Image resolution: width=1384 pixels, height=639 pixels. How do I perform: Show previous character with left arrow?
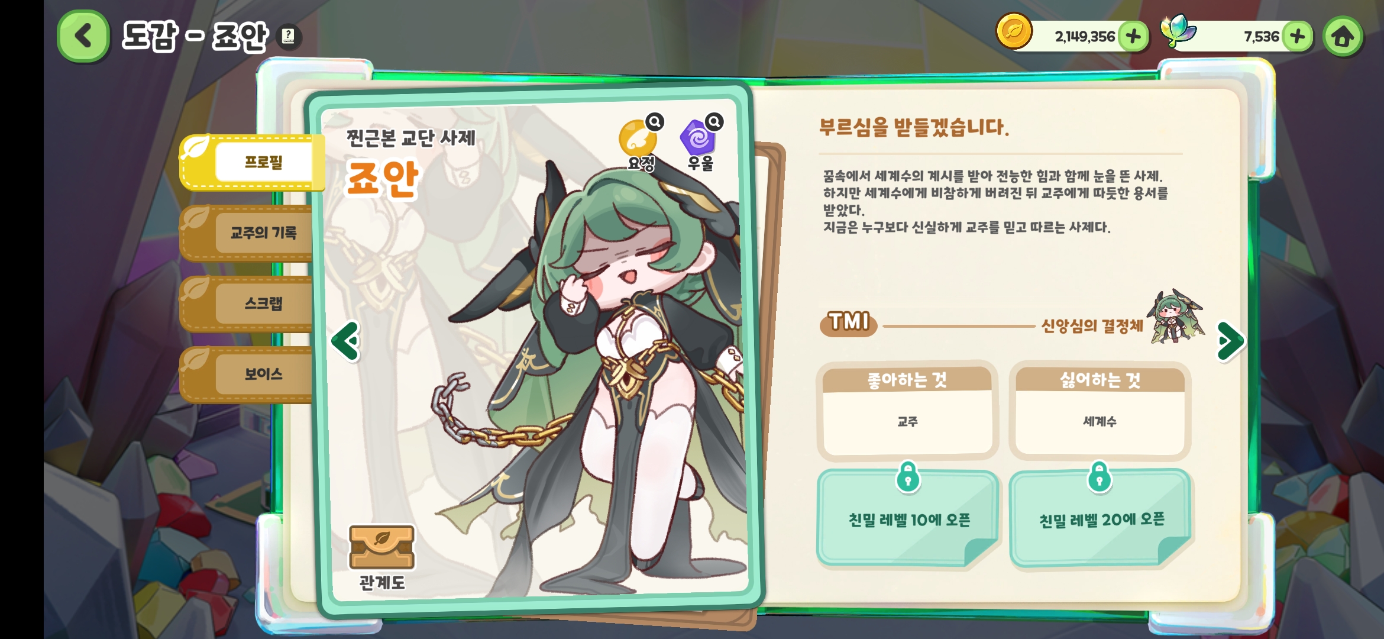[x=346, y=341]
